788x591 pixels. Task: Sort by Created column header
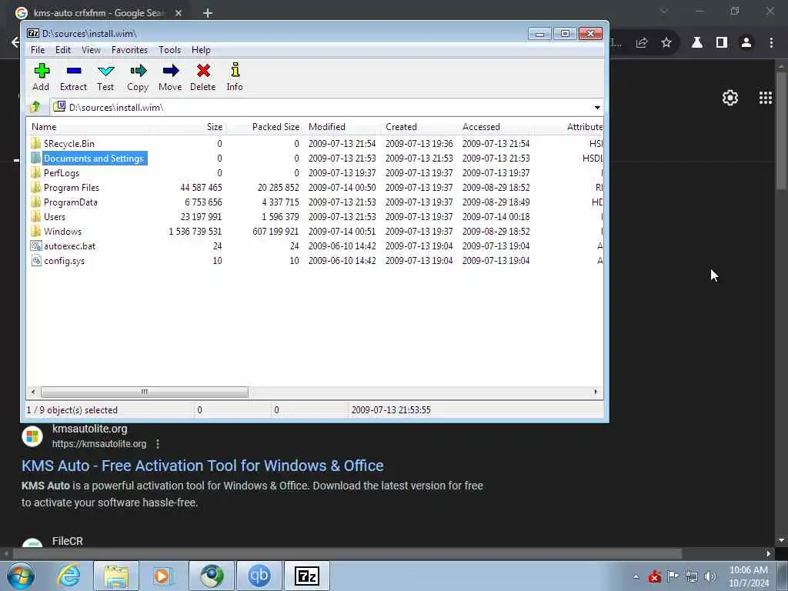click(419, 127)
